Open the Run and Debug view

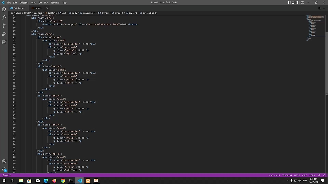click(x=4, y=34)
